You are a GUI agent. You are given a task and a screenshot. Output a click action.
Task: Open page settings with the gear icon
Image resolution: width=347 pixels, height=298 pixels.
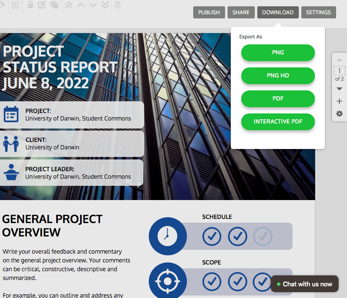coord(339,113)
